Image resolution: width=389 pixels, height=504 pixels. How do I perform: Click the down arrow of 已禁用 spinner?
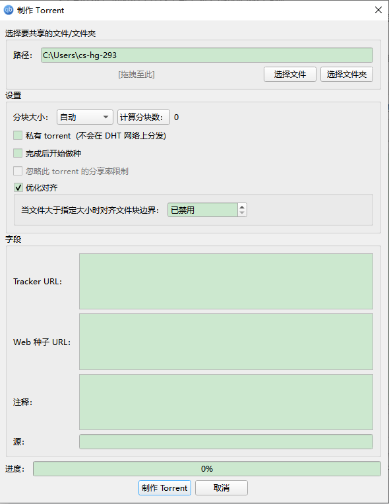242,213
